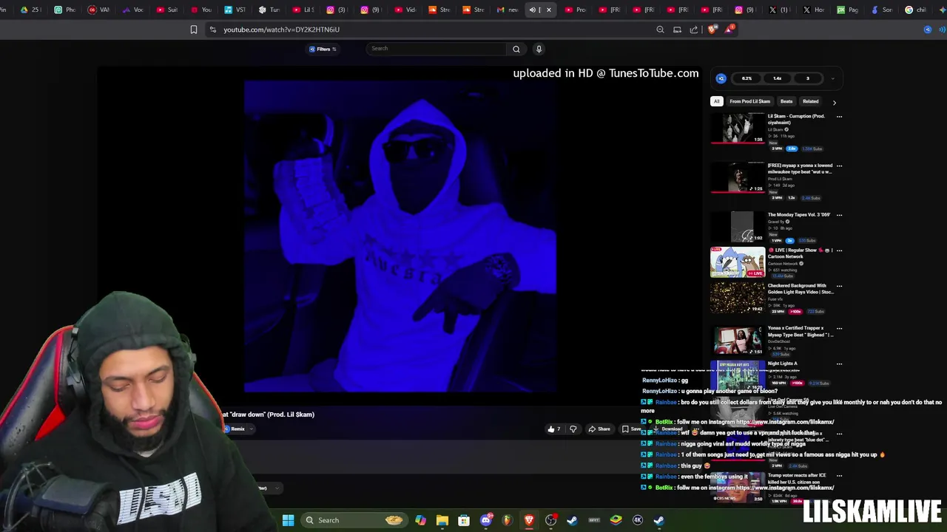Click the Brave Rewards triangle icon

pyautogui.click(x=729, y=30)
